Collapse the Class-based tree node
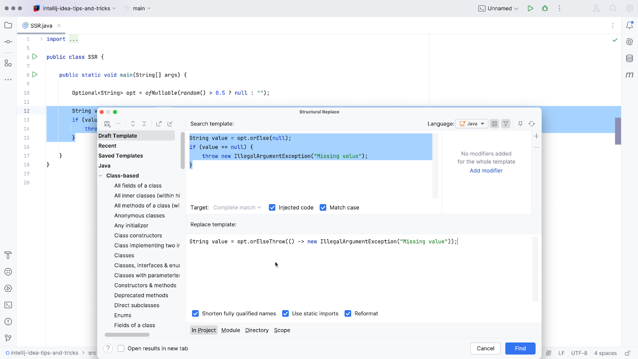The height and width of the screenshot is (359, 638). [x=100, y=176]
